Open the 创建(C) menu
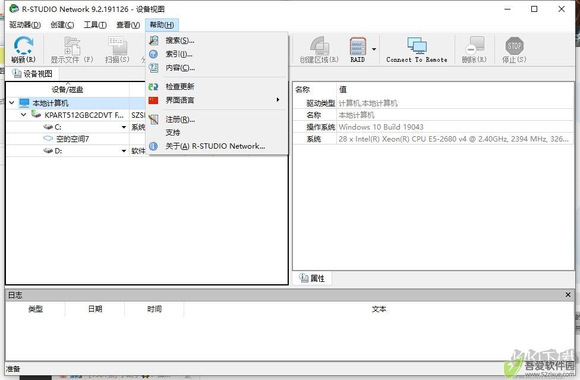Image resolution: width=580 pixels, height=380 pixels. 62,25
